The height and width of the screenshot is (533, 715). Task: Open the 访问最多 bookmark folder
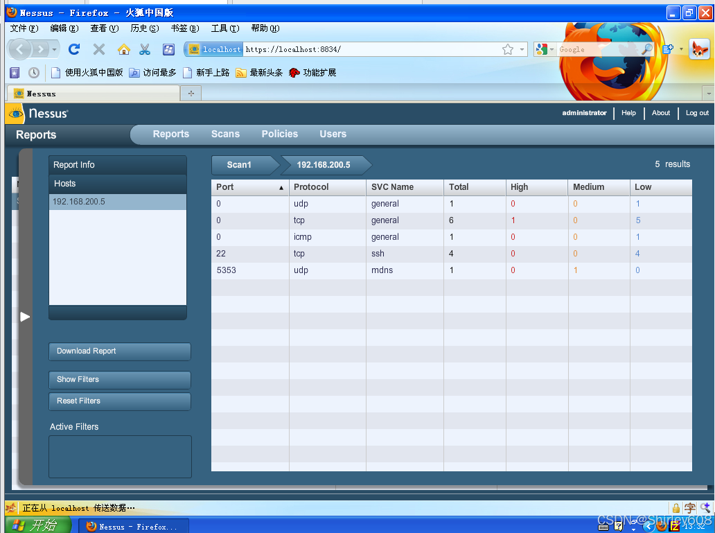coord(152,73)
